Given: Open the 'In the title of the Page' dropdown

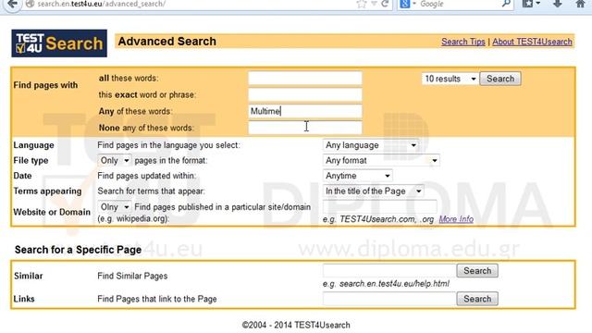Looking at the screenshot, I should (373, 191).
